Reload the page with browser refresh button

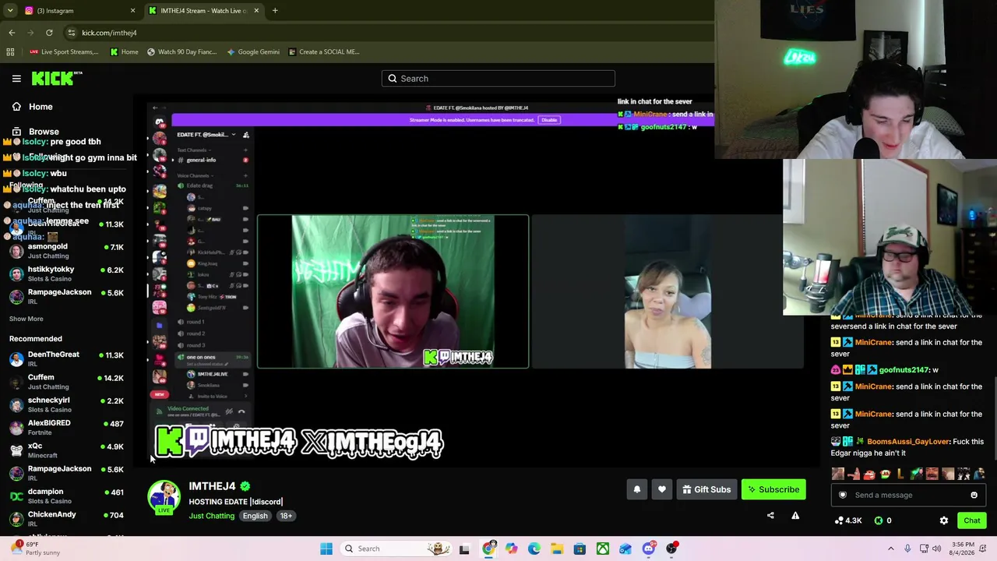coord(49,33)
